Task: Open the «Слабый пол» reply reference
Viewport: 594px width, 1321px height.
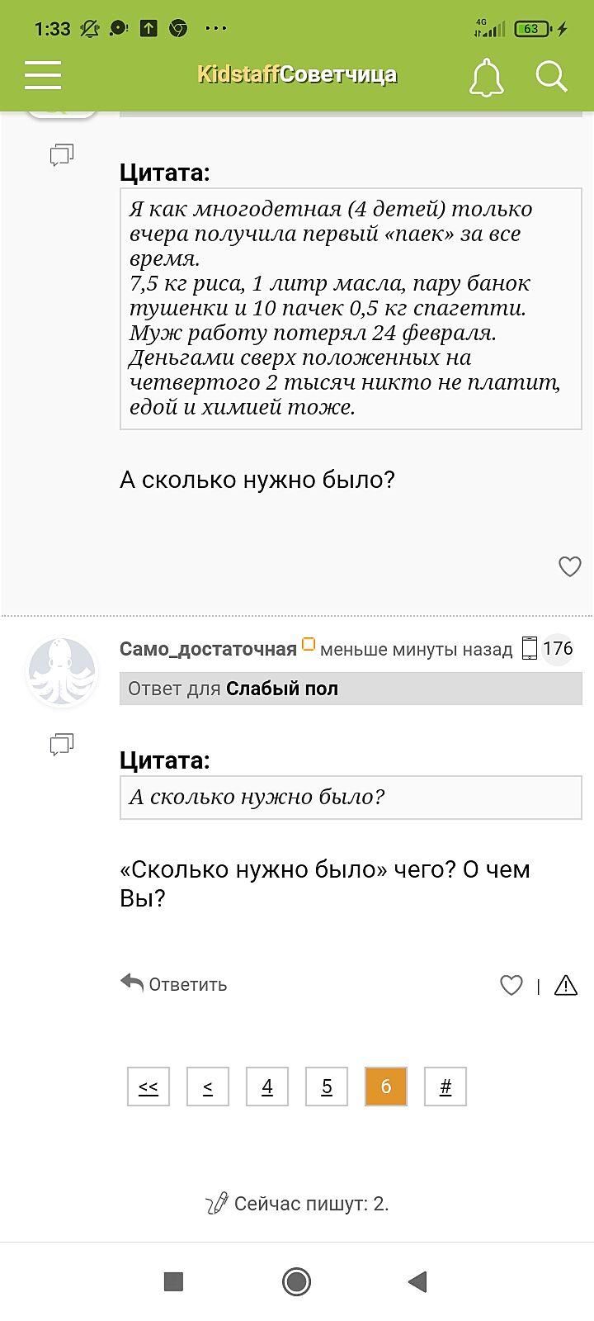Action: 282,689
